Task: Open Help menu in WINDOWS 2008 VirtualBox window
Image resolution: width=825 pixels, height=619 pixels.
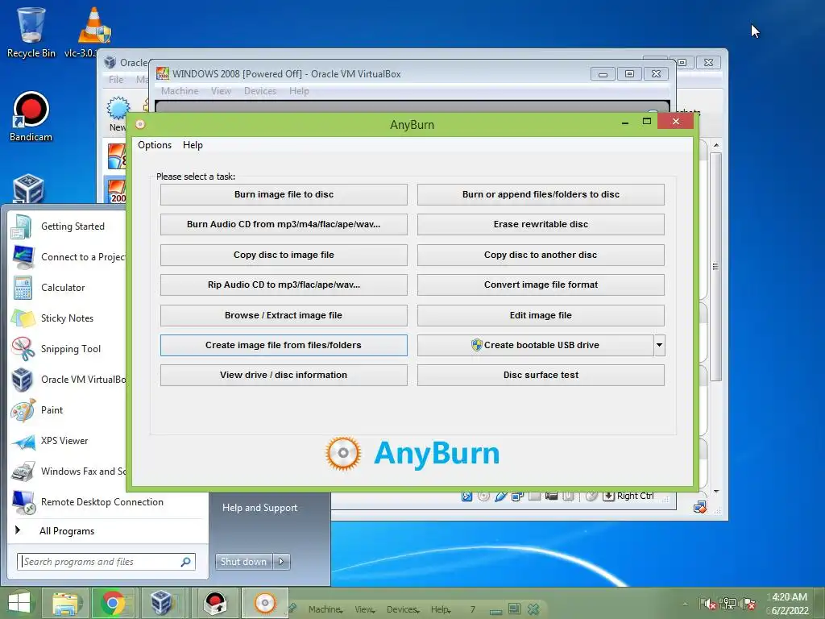Action: [299, 91]
